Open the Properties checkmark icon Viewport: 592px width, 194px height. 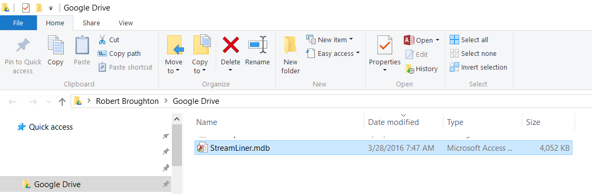(385, 46)
